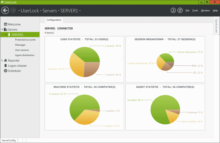This screenshot has width=220, height=143.
Task: Collapse the SERVER1 tree node
Action: click(x=6, y=35)
